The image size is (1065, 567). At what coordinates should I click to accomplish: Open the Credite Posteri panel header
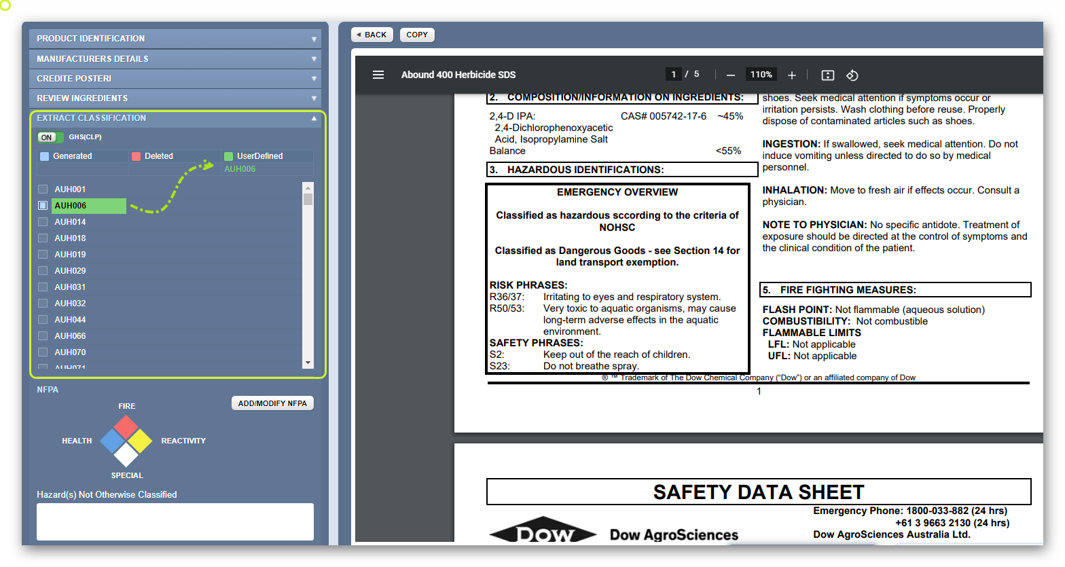point(175,79)
